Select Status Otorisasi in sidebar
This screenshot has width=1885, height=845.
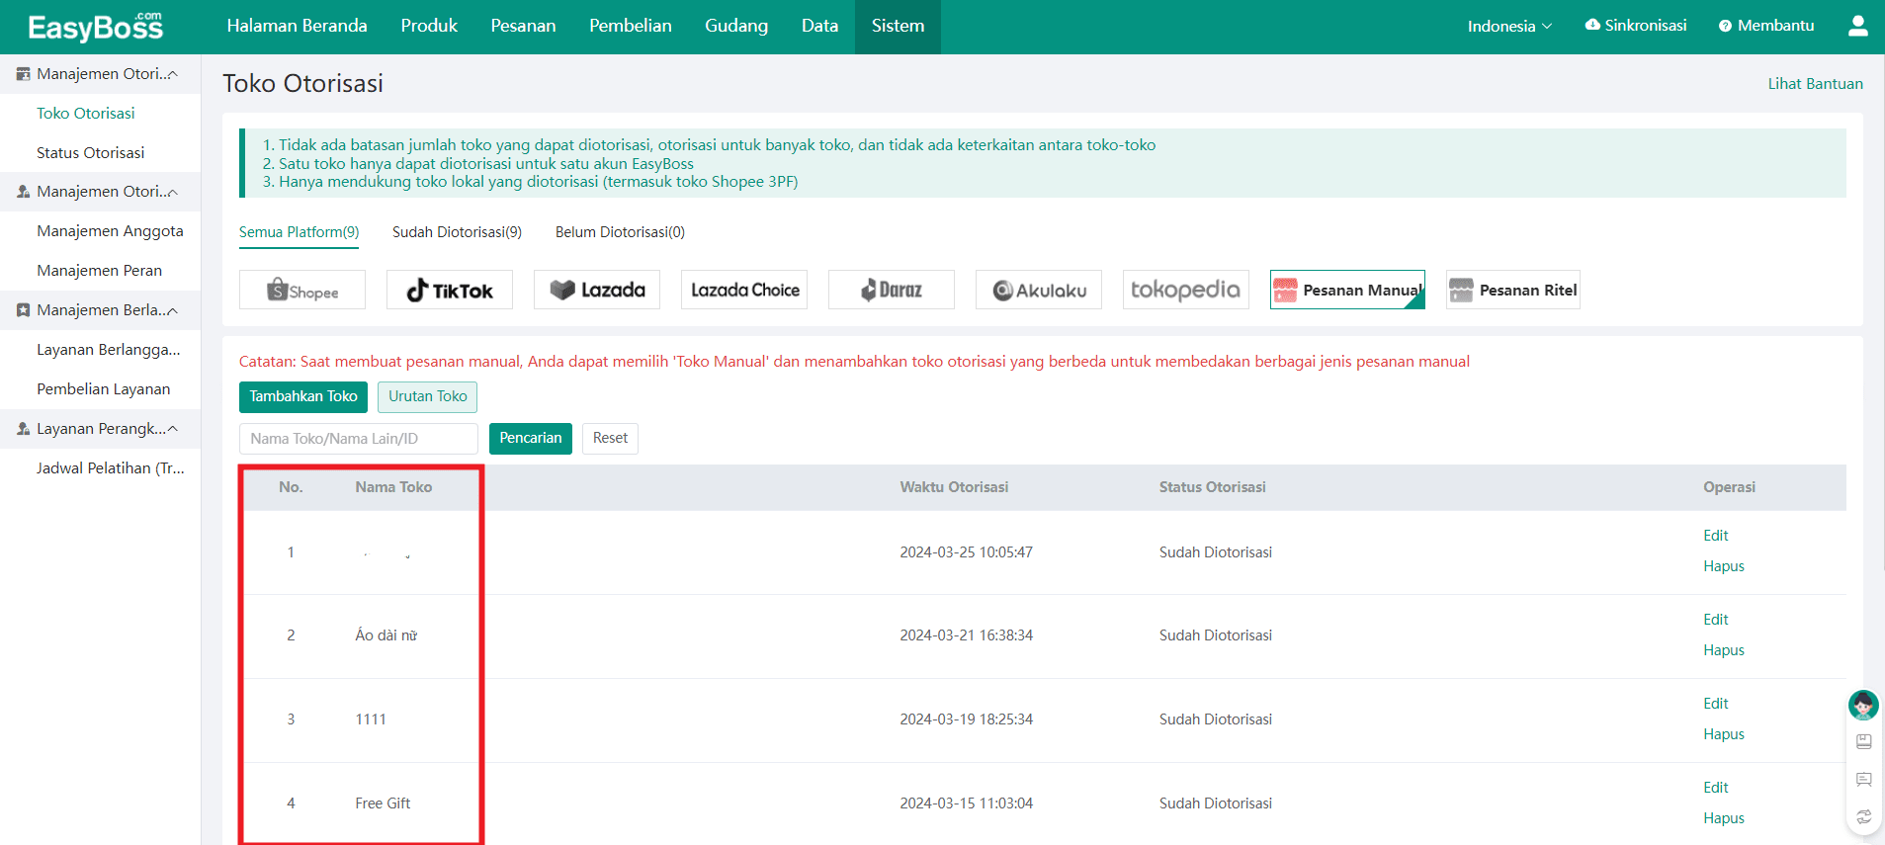(91, 153)
